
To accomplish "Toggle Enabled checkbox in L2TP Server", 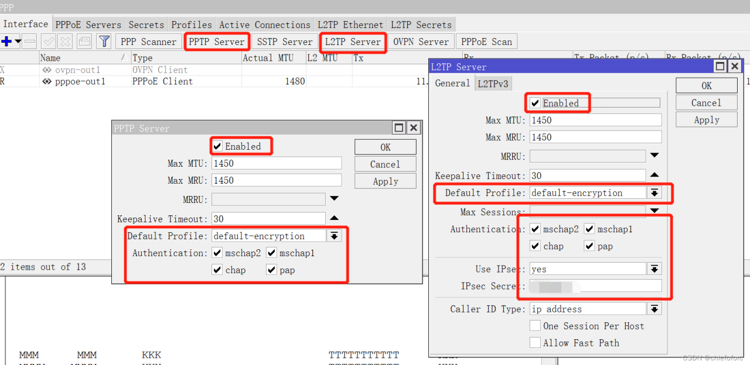I will (536, 103).
